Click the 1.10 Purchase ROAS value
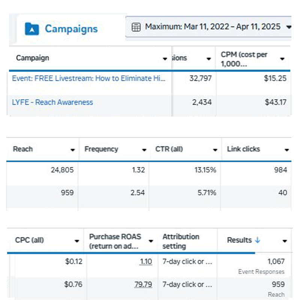This screenshot has width=300, height=300. [145, 261]
